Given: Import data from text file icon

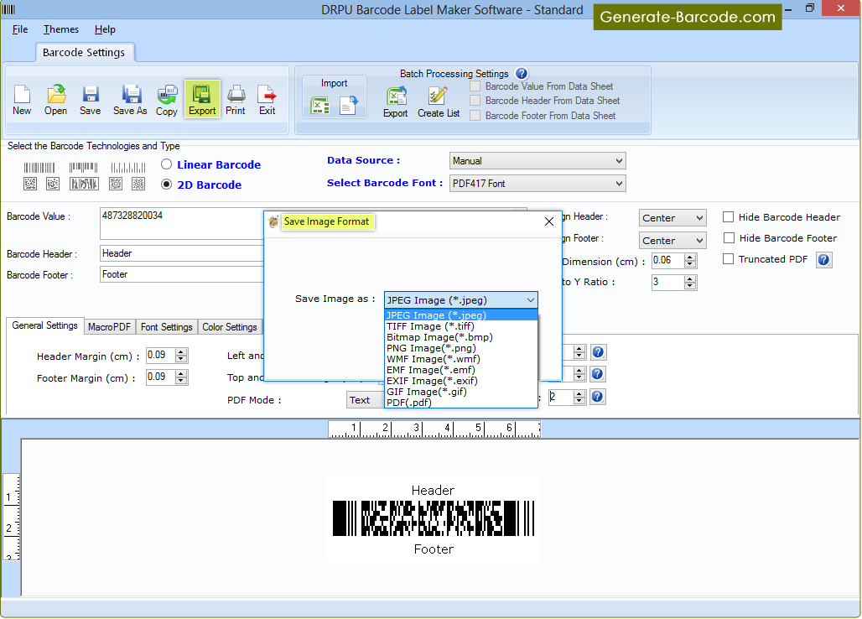Looking at the screenshot, I should point(349,105).
